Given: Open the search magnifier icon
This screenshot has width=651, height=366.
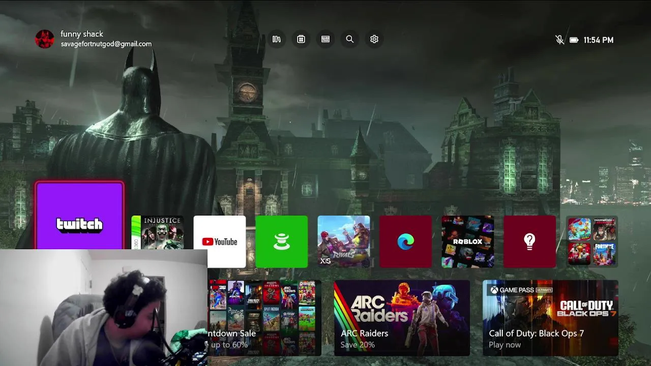Looking at the screenshot, I should (350, 39).
